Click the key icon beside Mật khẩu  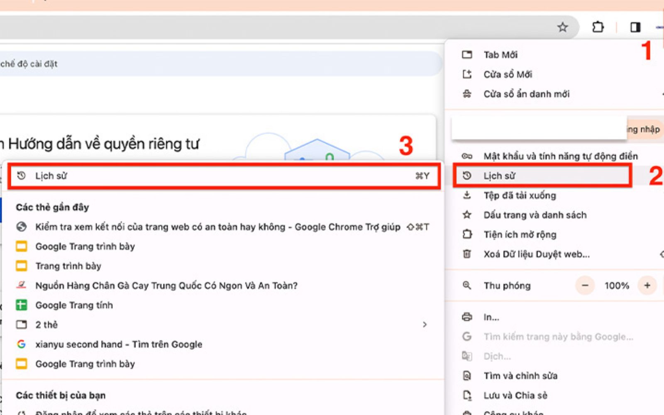coord(467,156)
